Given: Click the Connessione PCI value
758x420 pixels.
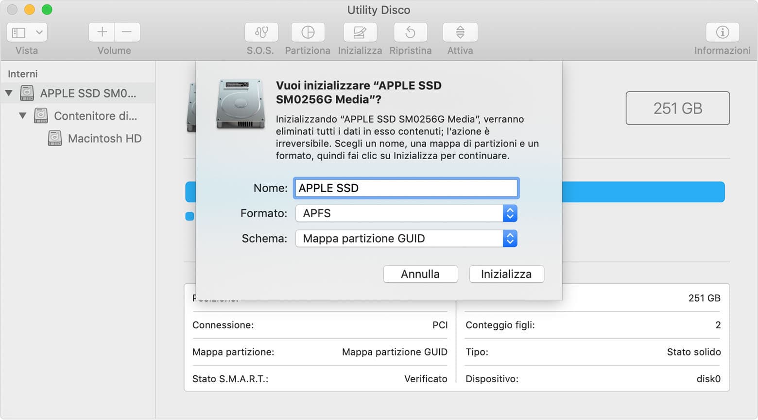Looking at the screenshot, I should [x=440, y=325].
